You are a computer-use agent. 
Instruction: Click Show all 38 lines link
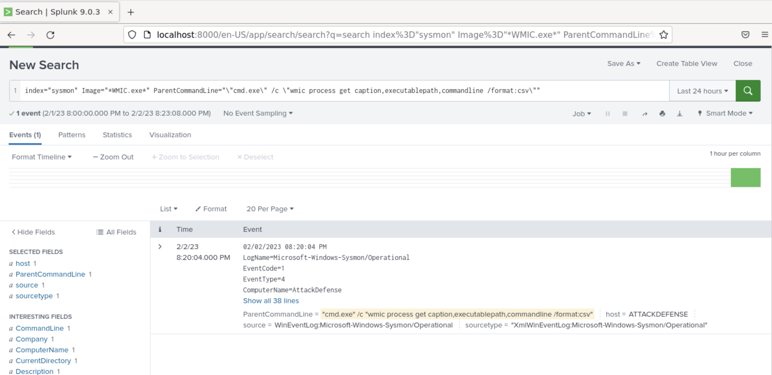point(271,300)
